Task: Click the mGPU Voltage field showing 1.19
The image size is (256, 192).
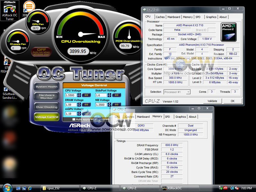Action: pos(71,114)
